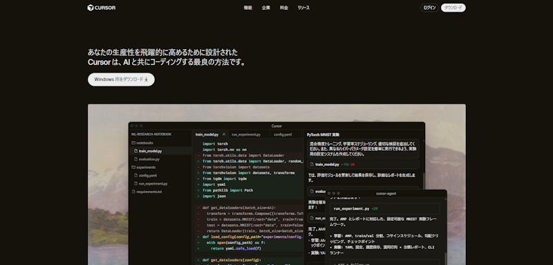Click file icon in train_model.py chat chip

pyautogui.click(x=312, y=165)
